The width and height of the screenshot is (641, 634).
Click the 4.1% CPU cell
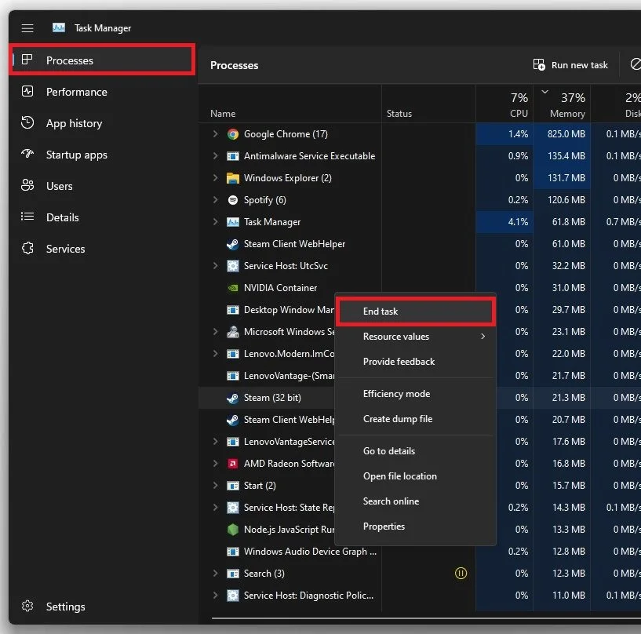pos(504,221)
